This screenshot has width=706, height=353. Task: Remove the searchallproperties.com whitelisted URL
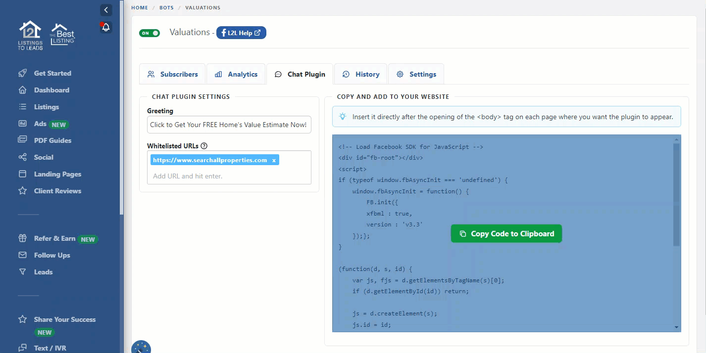(x=274, y=160)
